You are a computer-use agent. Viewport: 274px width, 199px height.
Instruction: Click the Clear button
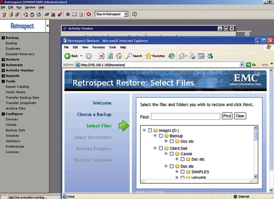coord(240,116)
